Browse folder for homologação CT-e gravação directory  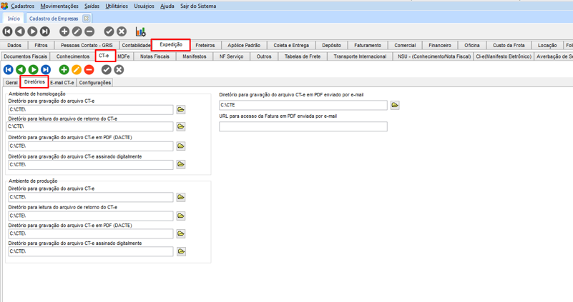pos(181,109)
